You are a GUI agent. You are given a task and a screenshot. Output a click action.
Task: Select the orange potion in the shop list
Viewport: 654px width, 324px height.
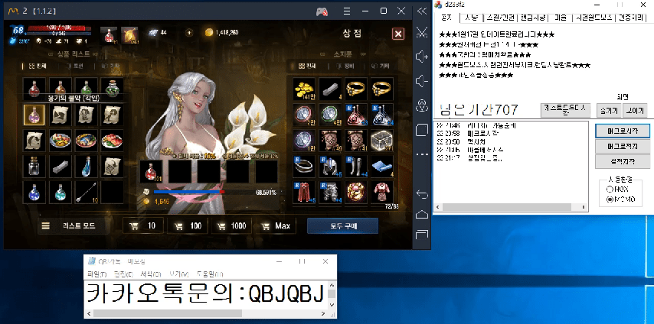(x=60, y=88)
